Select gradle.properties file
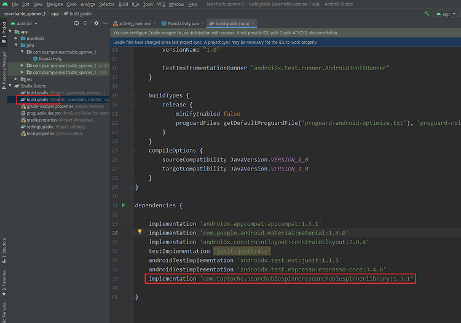The width and height of the screenshot is (461, 323). tap(57, 120)
